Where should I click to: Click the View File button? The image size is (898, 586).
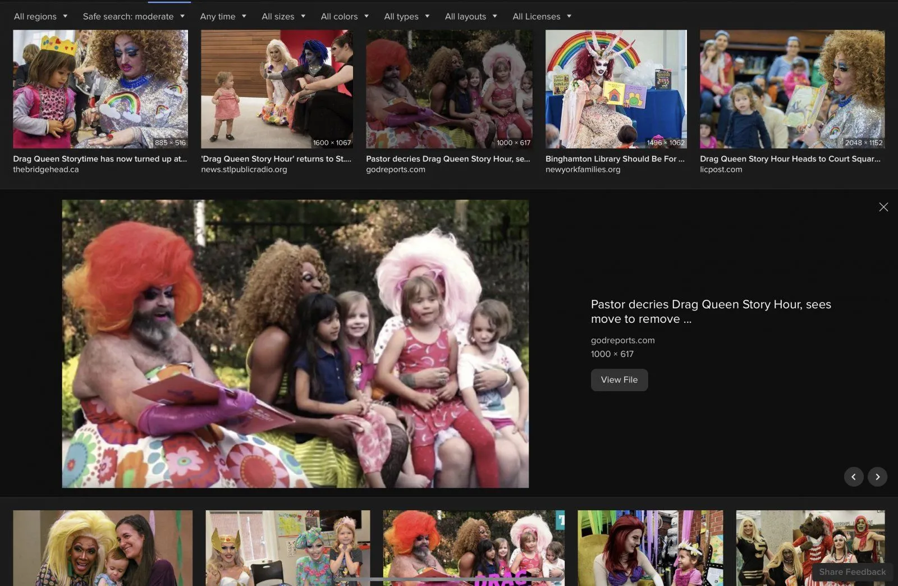[619, 380]
